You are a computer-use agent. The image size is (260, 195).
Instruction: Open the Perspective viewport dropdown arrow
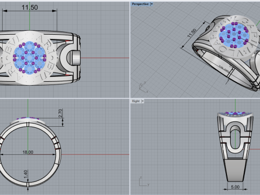click(152, 4)
